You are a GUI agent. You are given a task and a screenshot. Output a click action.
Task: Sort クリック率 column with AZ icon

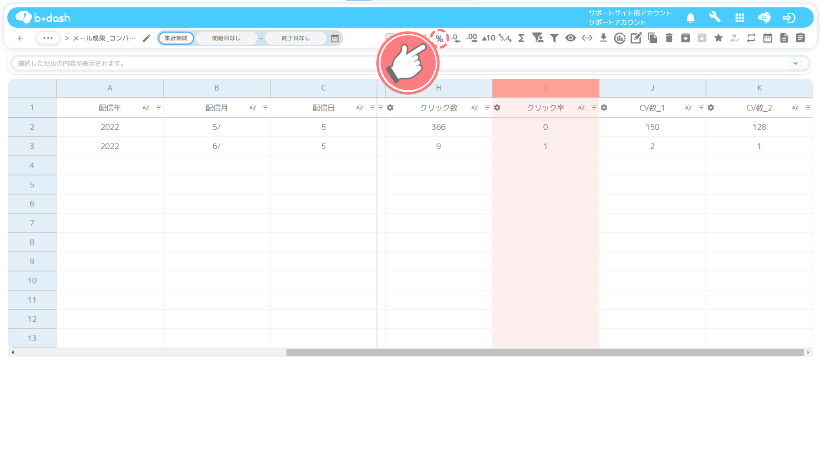581,108
